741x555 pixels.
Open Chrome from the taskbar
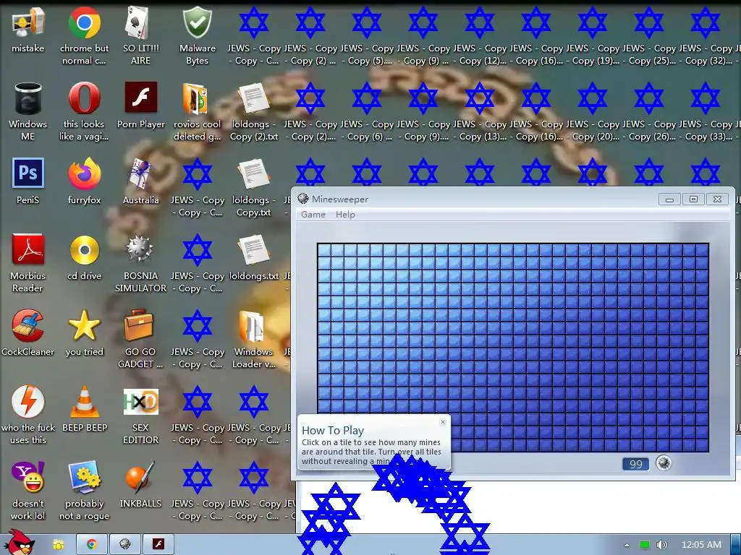click(x=91, y=545)
